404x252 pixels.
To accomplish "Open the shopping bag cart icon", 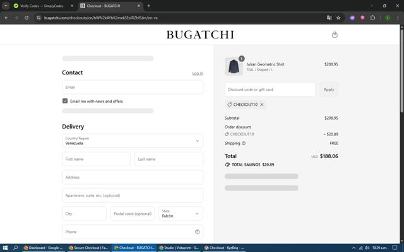I will pos(335,35).
